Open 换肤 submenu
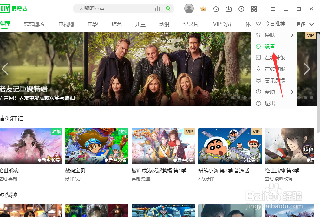The width and height of the screenshot is (320, 217). pyautogui.click(x=274, y=35)
